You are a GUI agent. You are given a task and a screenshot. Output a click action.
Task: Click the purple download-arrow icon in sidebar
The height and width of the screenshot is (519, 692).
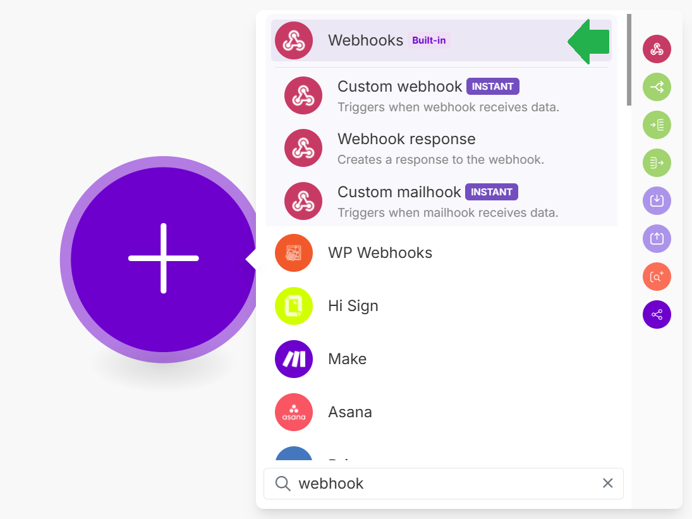(x=657, y=201)
